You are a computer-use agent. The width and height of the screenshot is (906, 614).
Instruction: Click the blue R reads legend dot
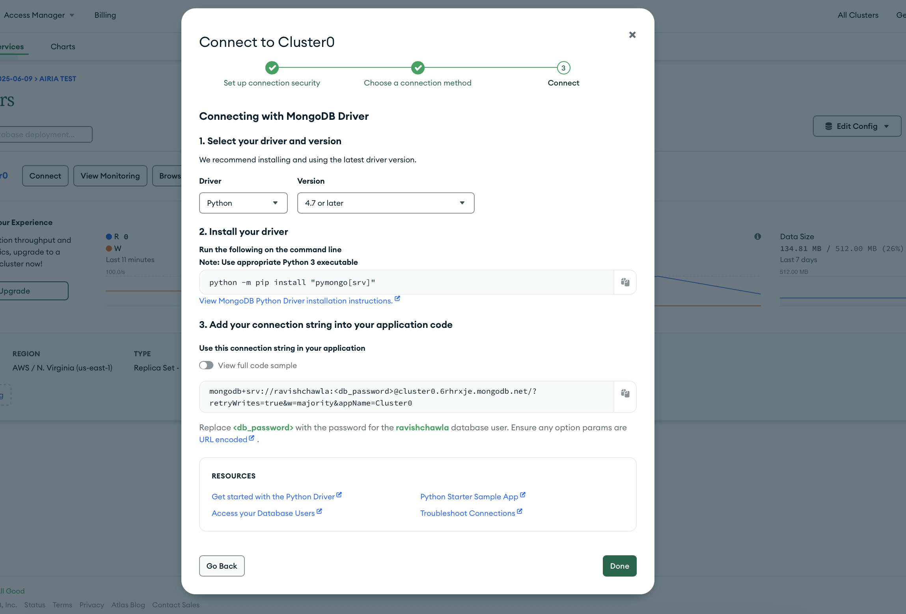[109, 236]
